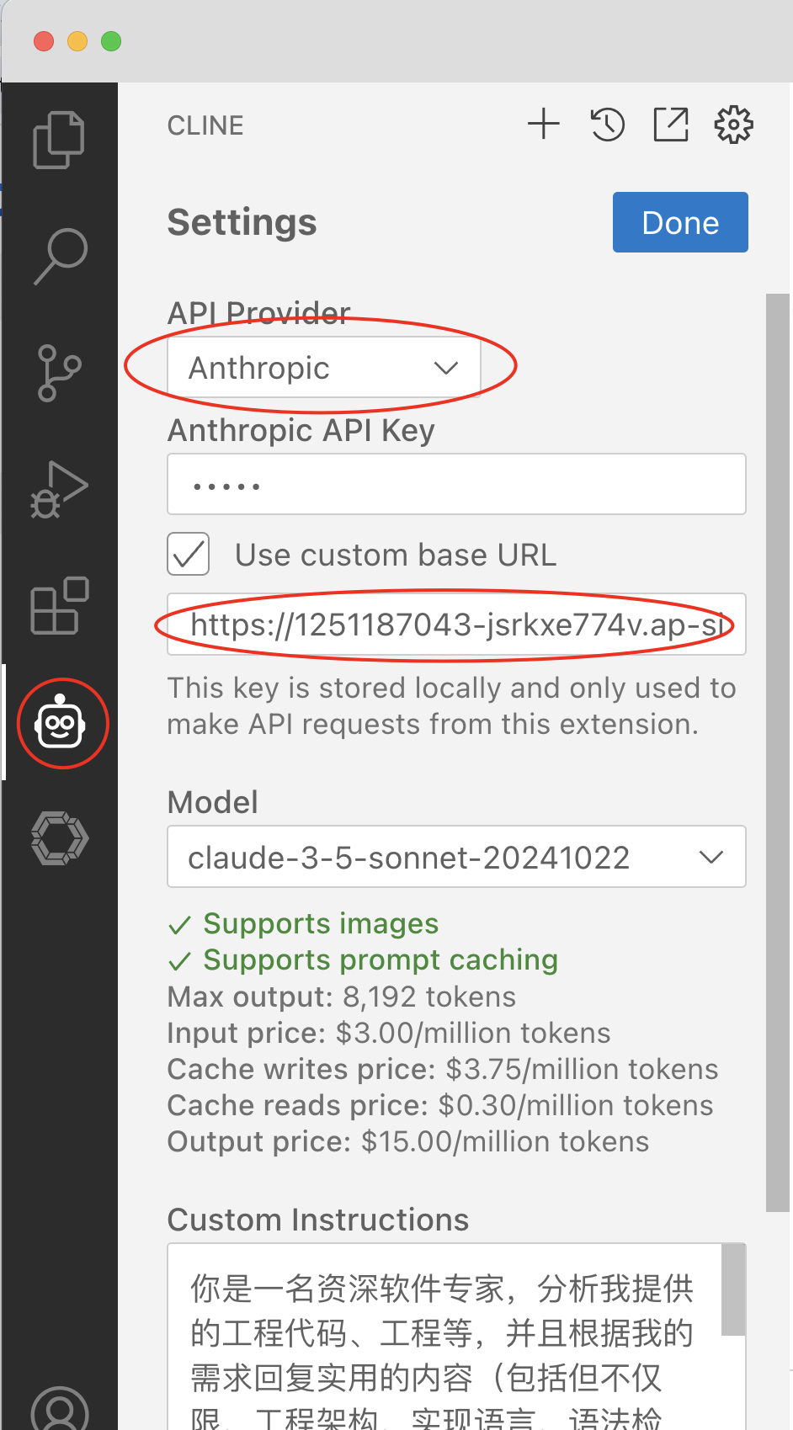Image resolution: width=793 pixels, height=1430 pixels.
Task: Open task history clock icon
Action: (x=607, y=125)
